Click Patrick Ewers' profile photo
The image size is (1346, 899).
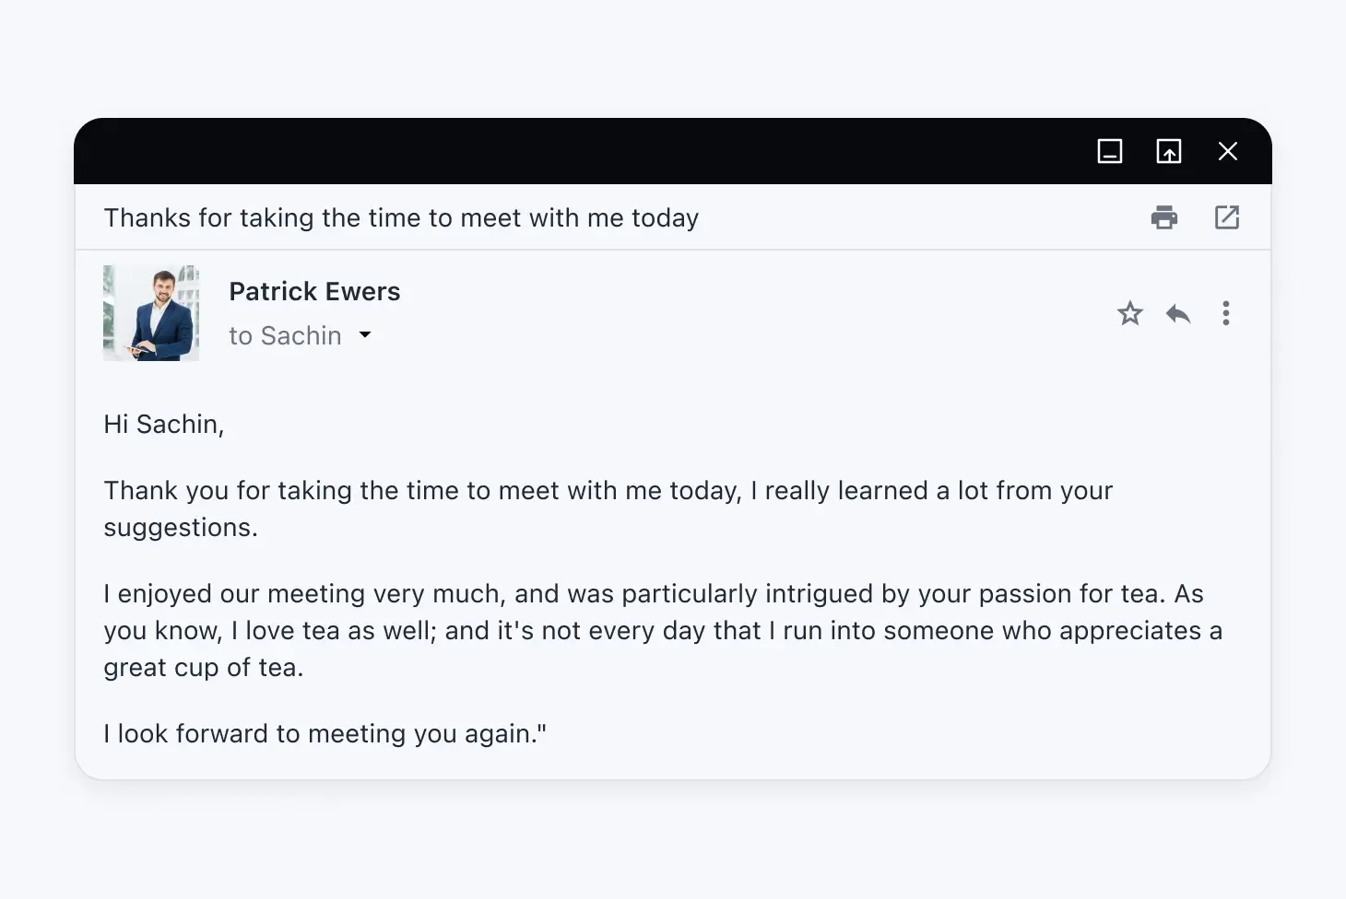151,313
